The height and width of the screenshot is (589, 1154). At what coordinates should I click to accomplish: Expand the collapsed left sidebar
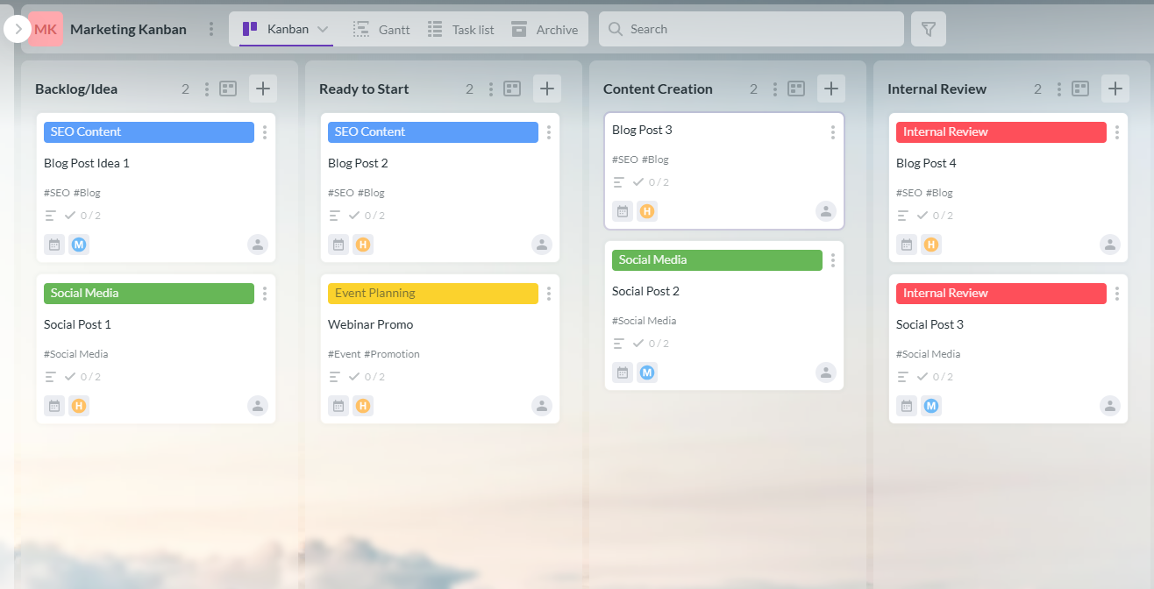coord(18,28)
